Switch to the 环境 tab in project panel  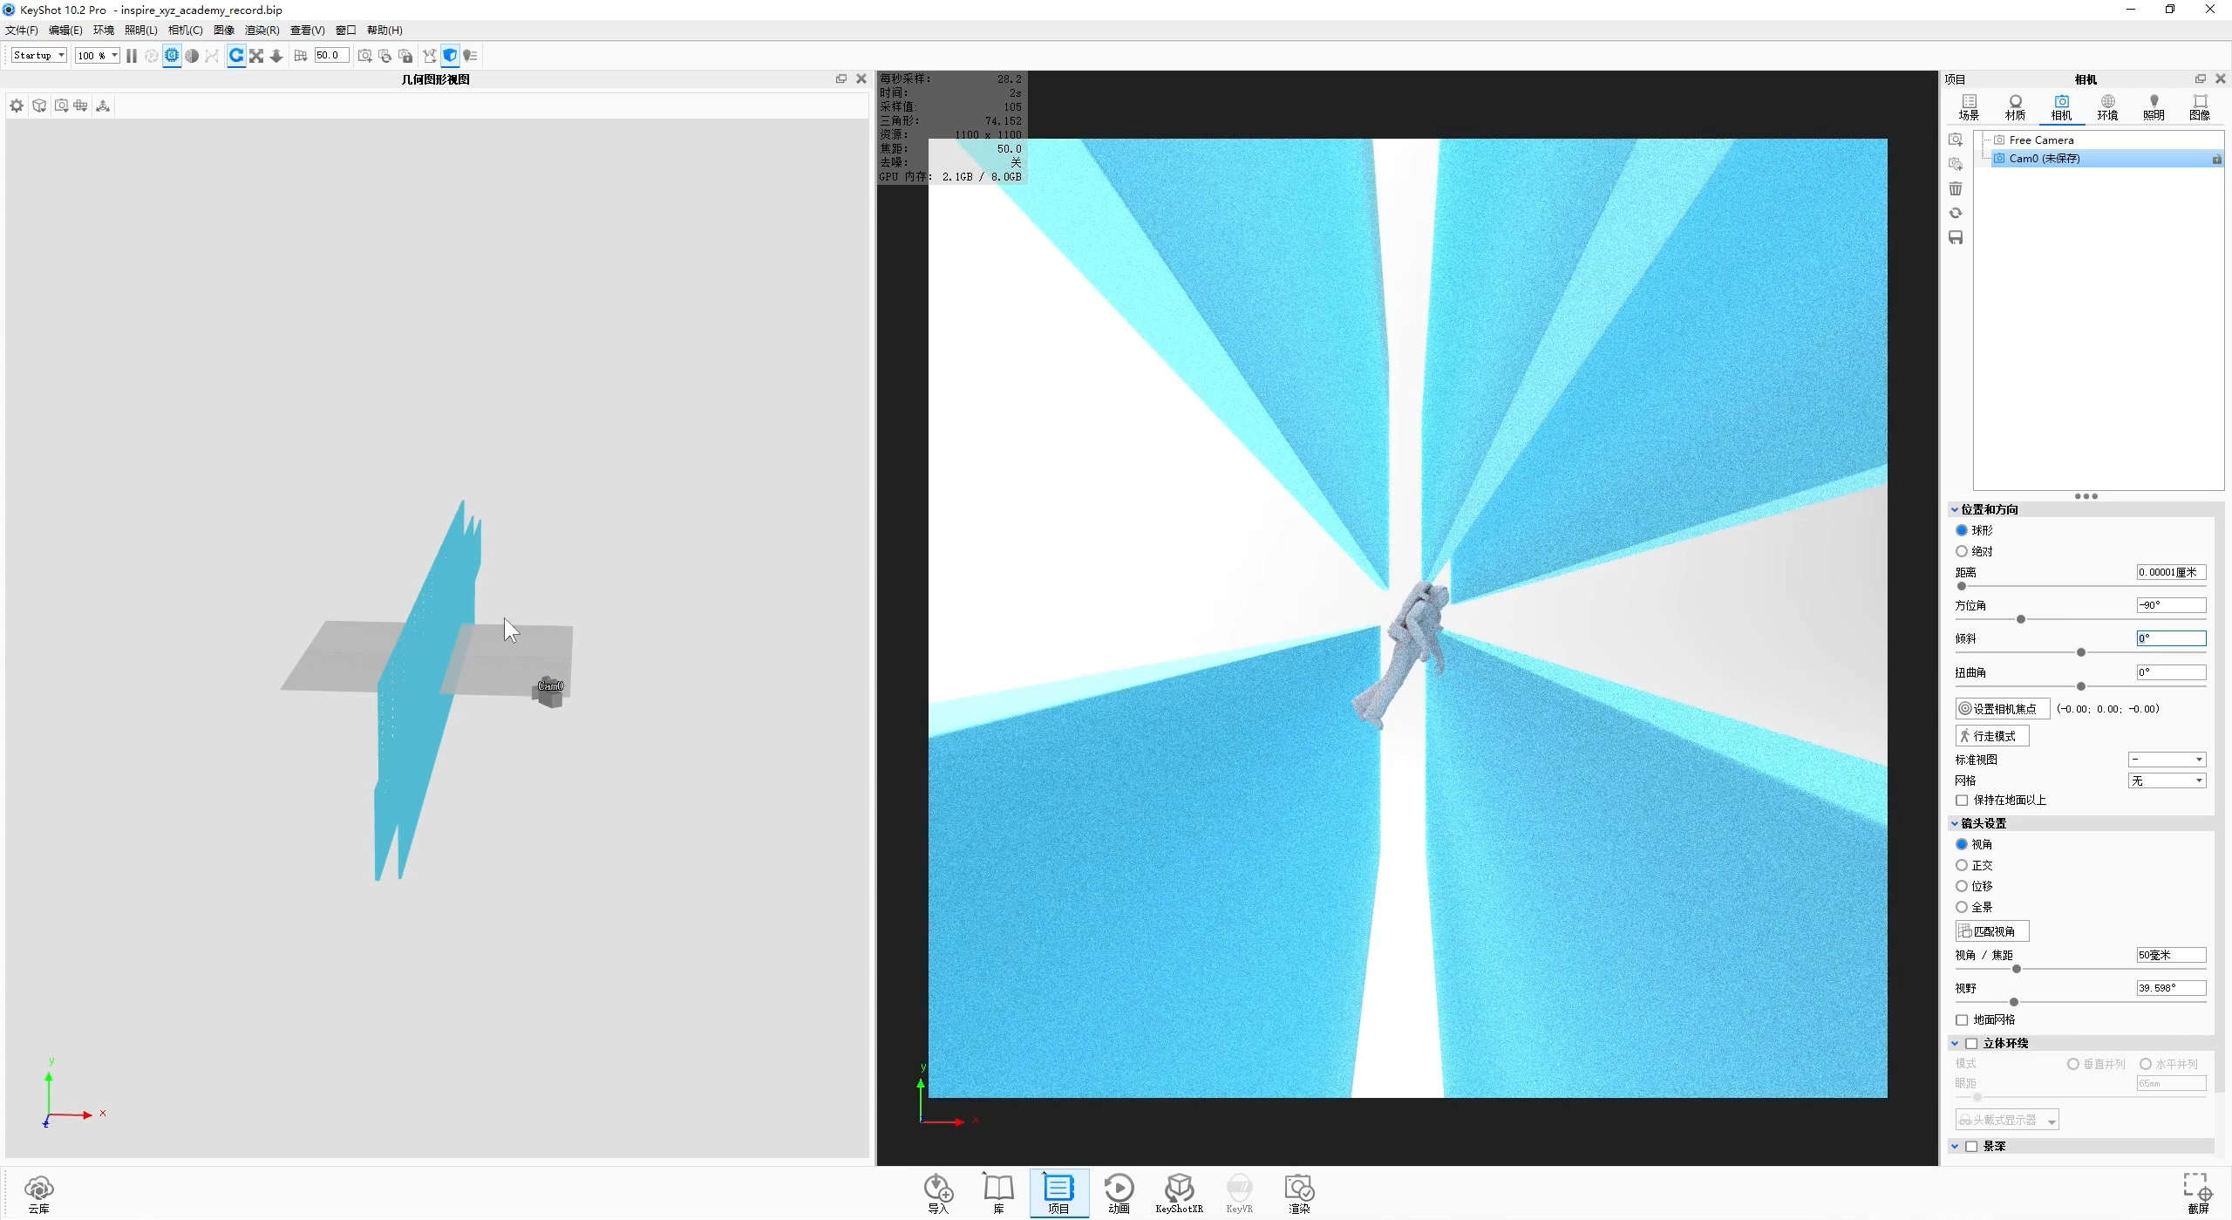(x=2107, y=106)
